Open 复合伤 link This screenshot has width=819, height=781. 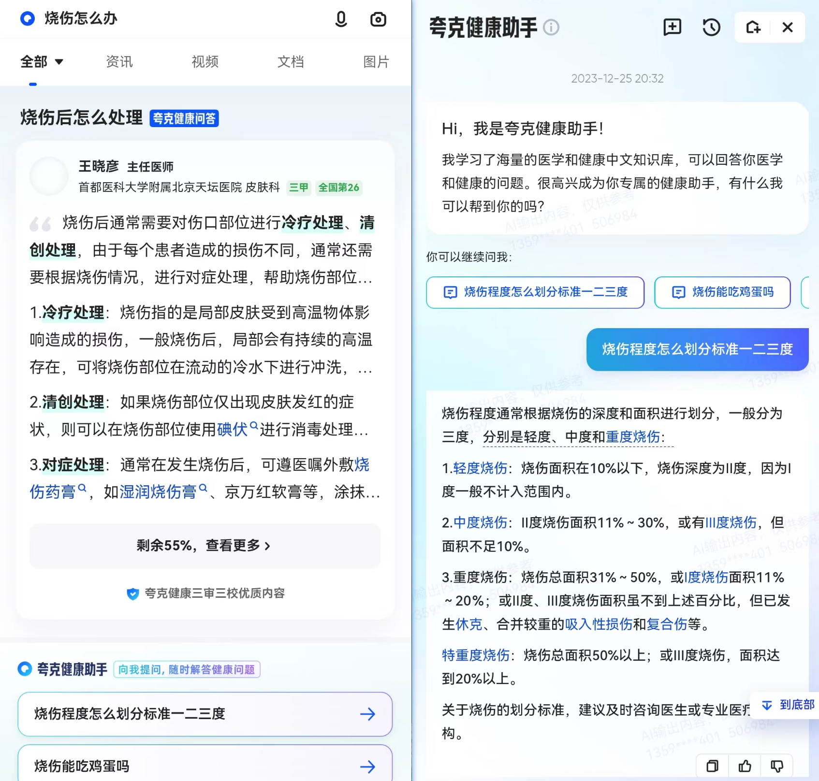(x=667, y=624)
